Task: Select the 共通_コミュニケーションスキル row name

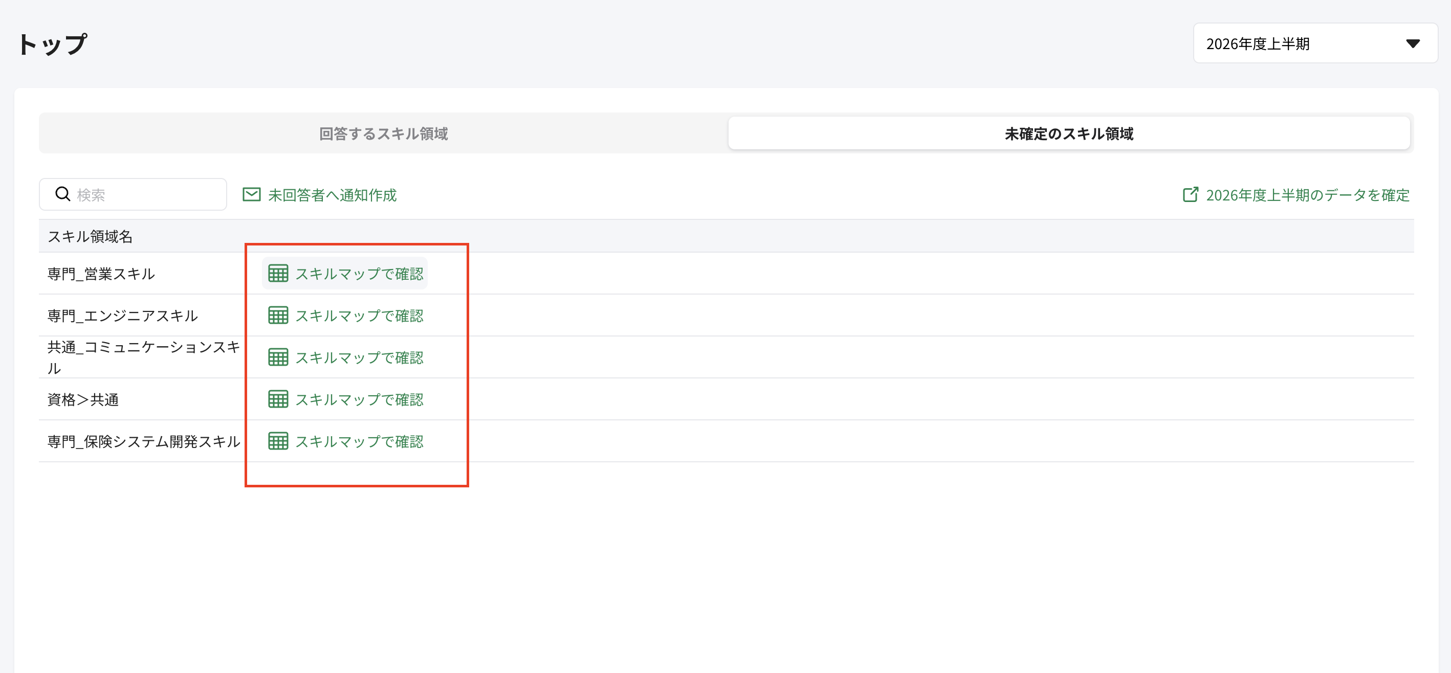Action: 144,357
